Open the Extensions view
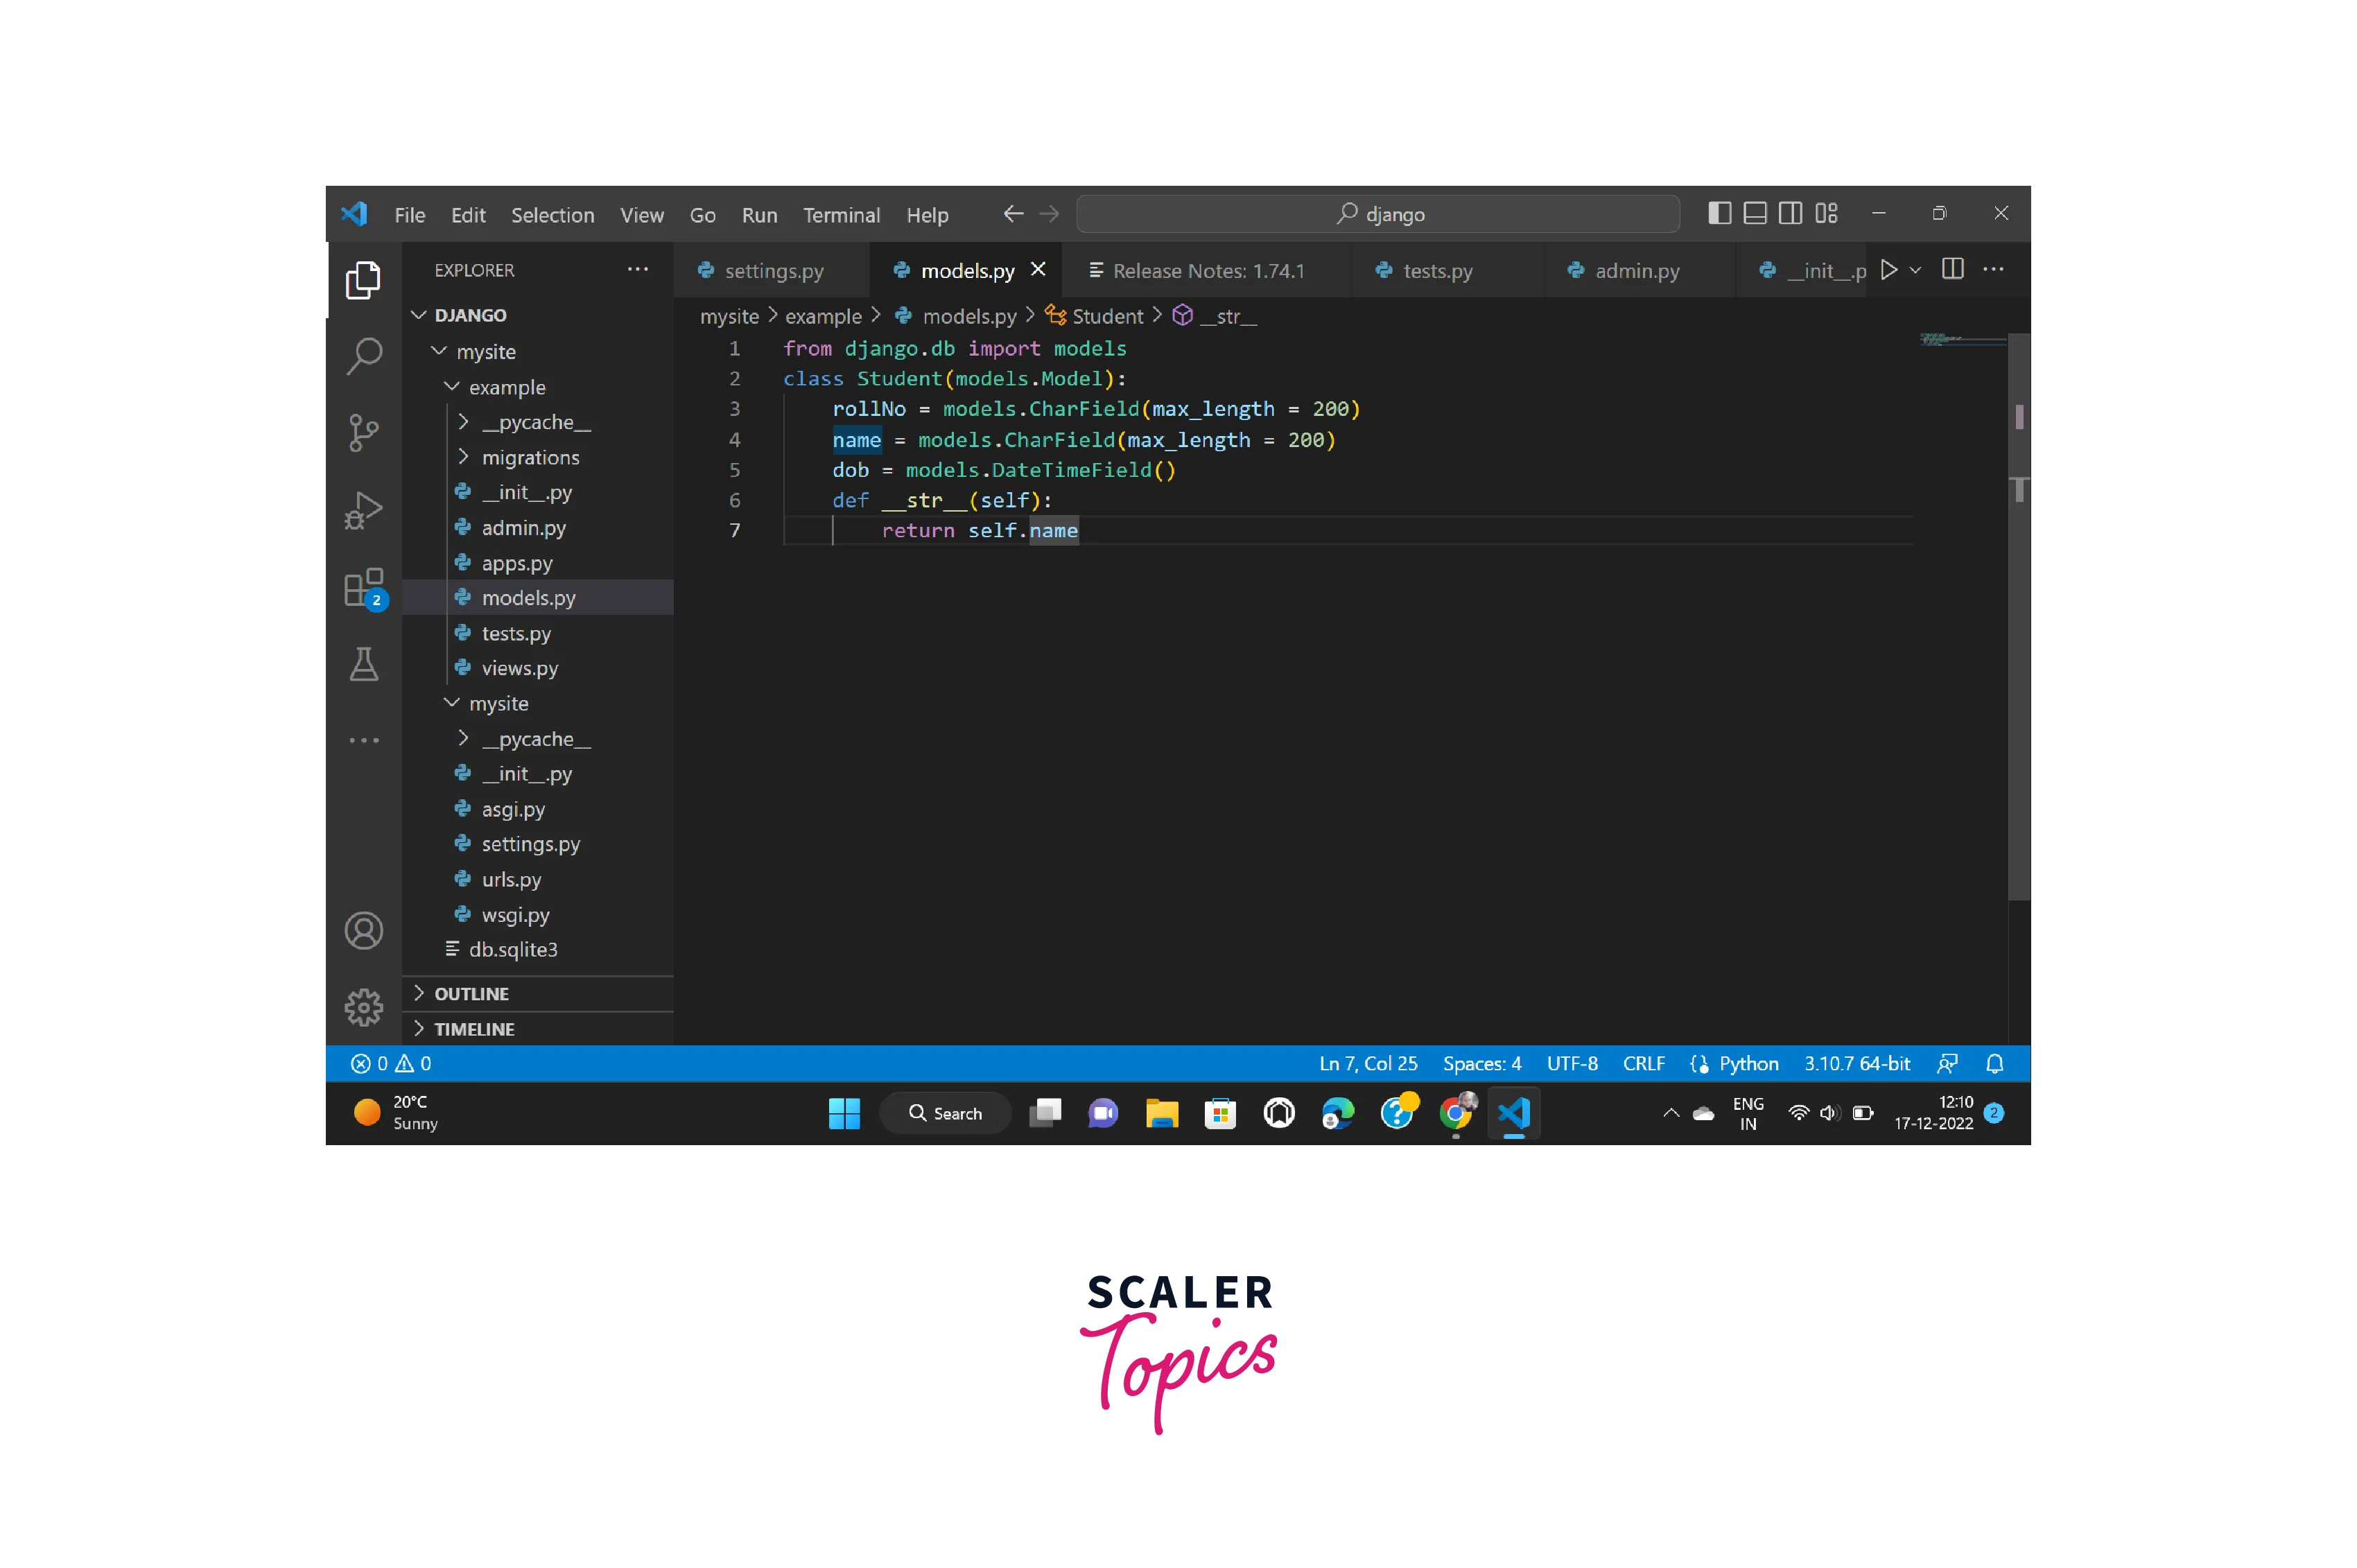2357x1568 pixels. click(x=364, y=588)
